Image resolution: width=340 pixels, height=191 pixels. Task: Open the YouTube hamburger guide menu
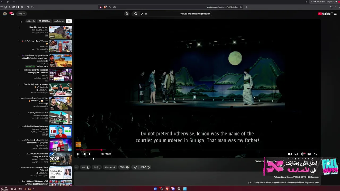point(335,14)
